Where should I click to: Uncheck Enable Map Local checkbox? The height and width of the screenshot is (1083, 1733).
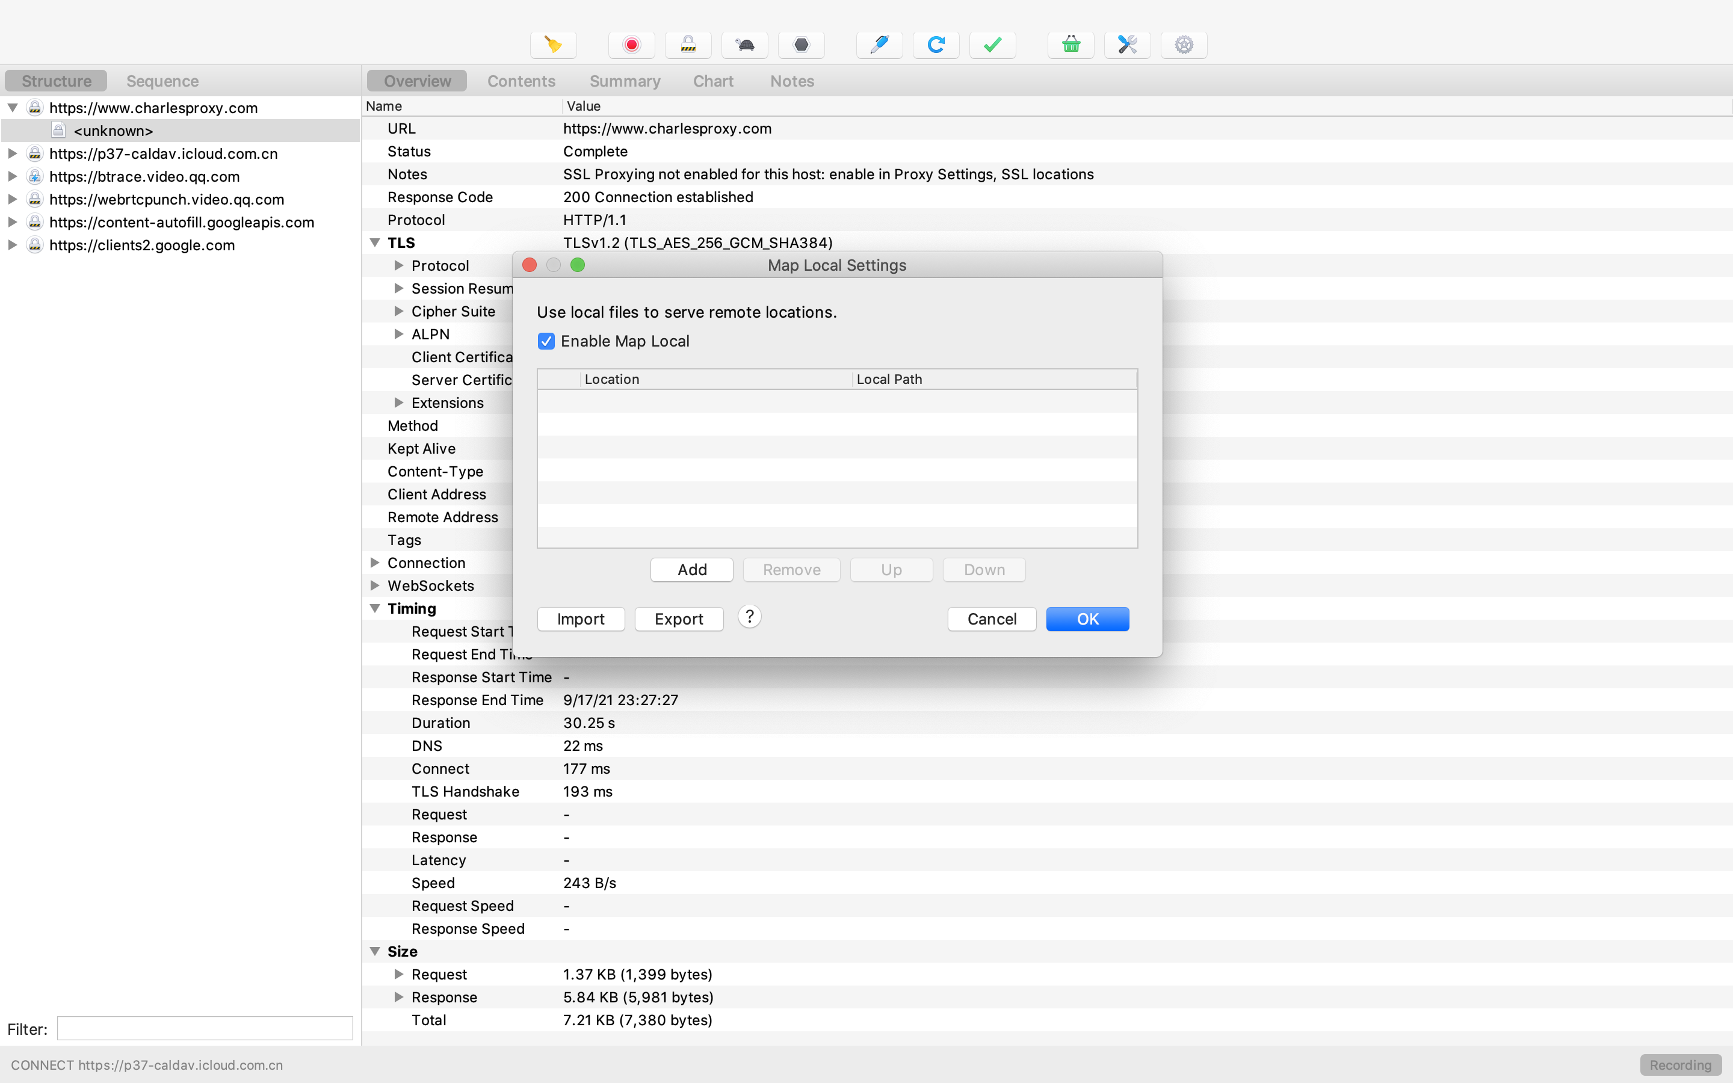(546, 341)
